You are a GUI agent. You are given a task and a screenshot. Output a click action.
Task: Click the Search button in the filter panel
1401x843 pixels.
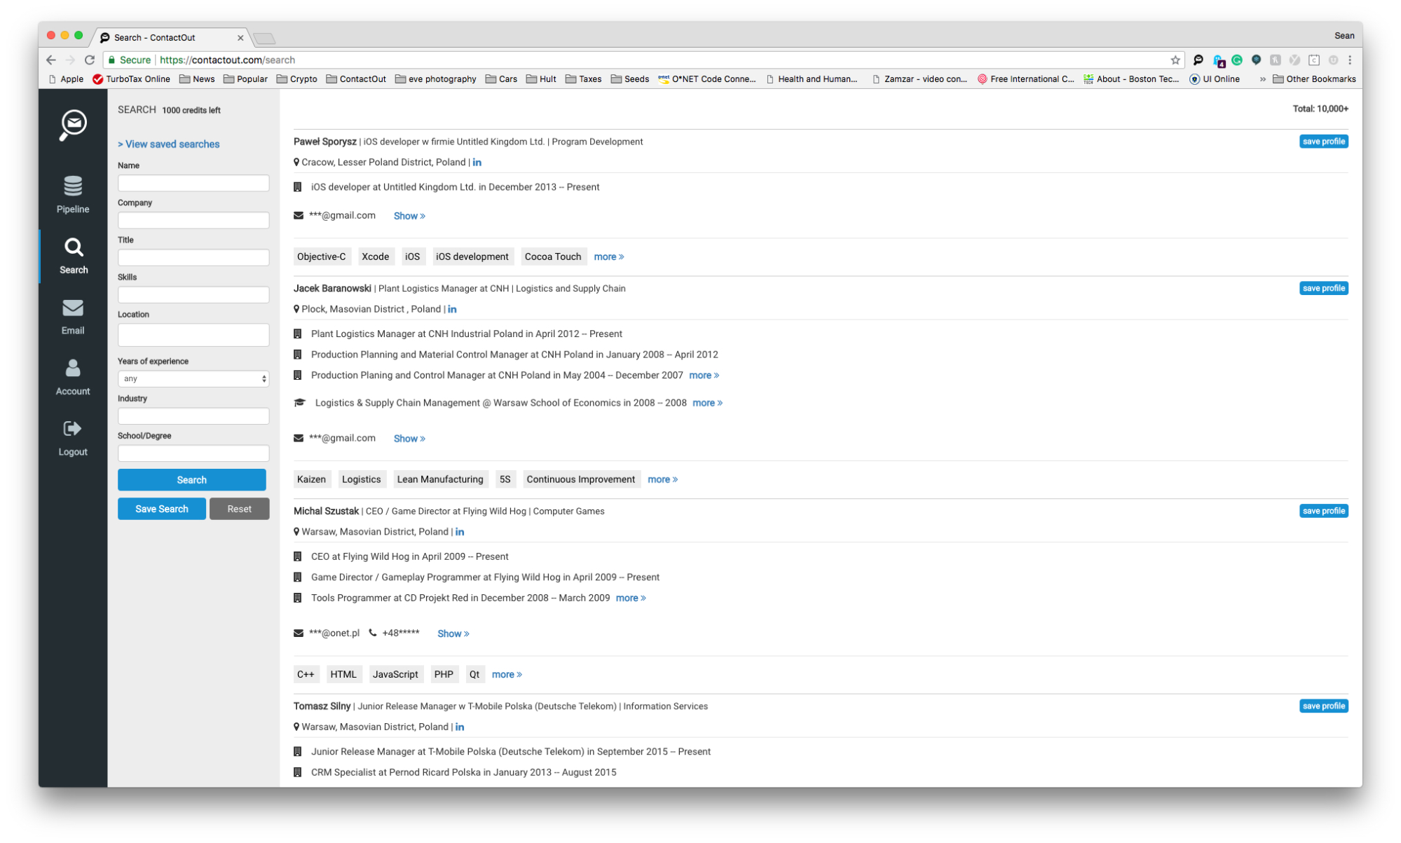191,479
